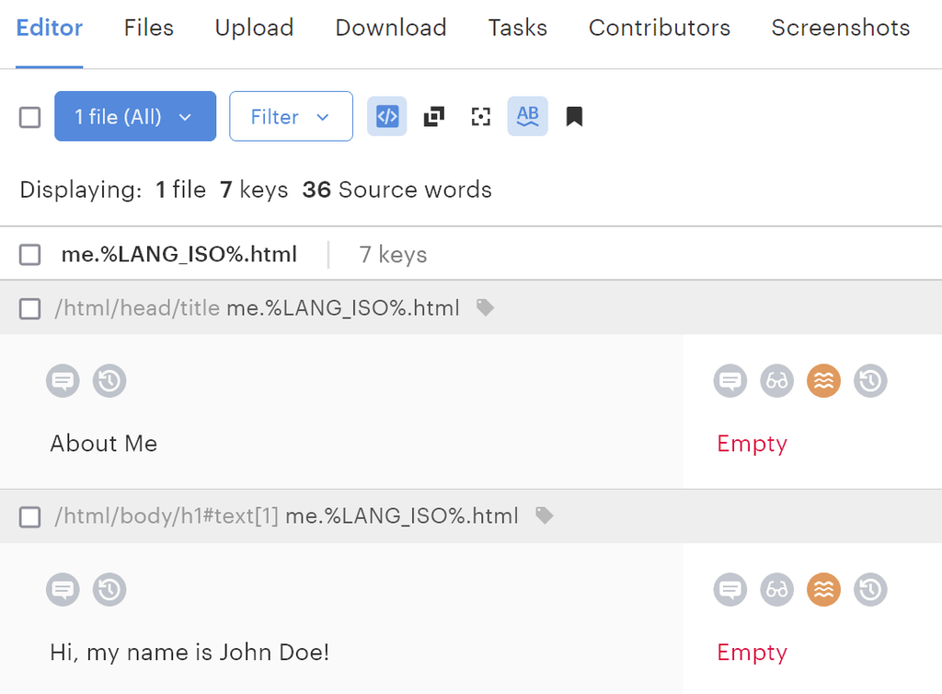View translation history for John Doe string
The height and width of the screenshot is (694, 942).
pyautogui.click(x=870, y=589)
